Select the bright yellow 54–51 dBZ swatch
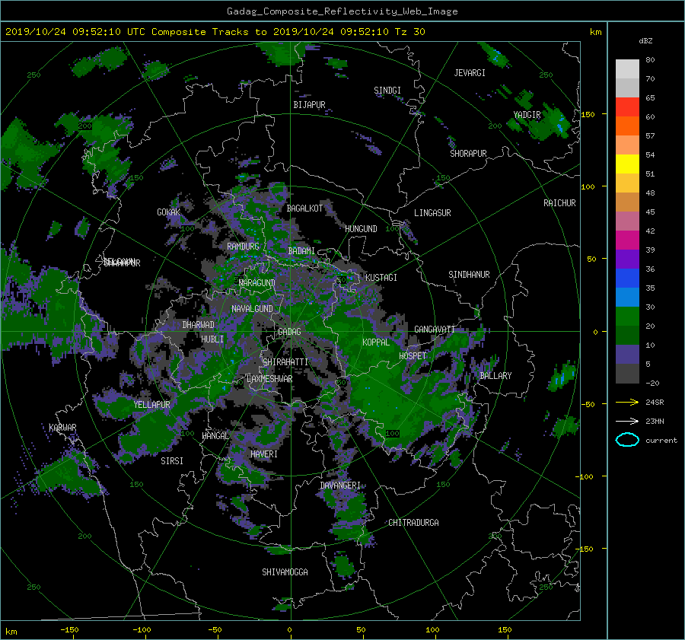 click(x=627, y=164)
